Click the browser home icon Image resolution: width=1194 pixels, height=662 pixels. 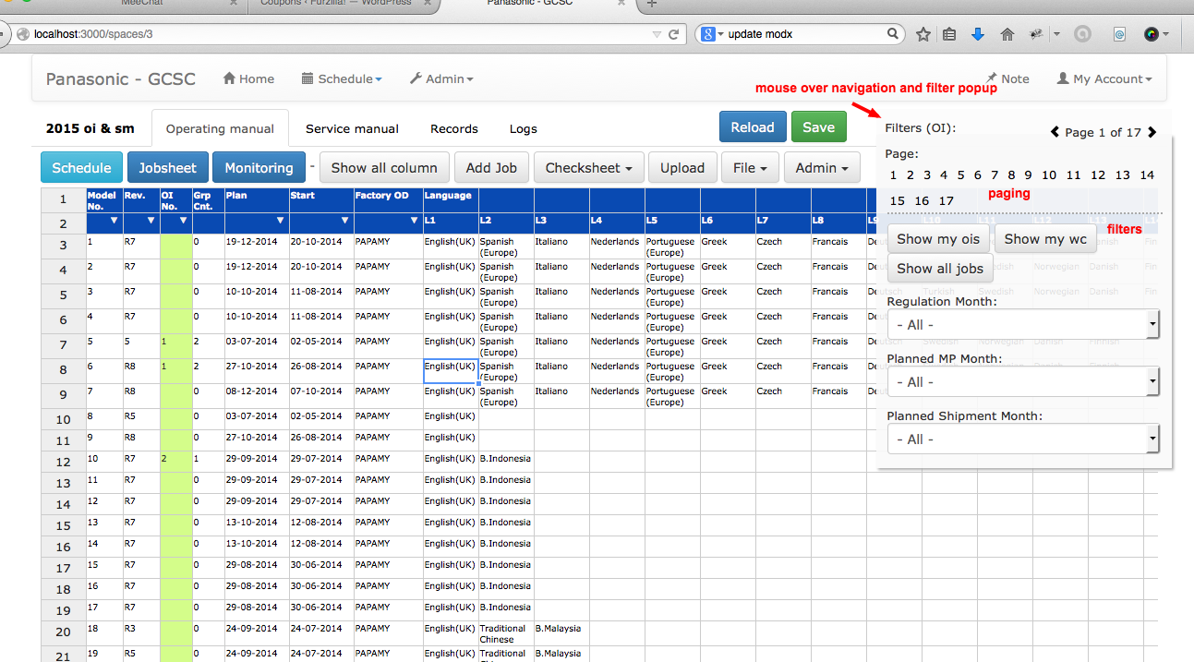tap(1007, 34)
